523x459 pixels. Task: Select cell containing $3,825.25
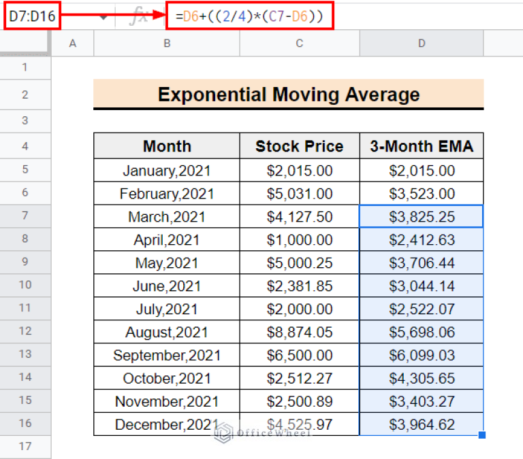422,217
